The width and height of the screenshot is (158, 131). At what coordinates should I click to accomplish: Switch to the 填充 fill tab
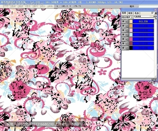[130, 13]
